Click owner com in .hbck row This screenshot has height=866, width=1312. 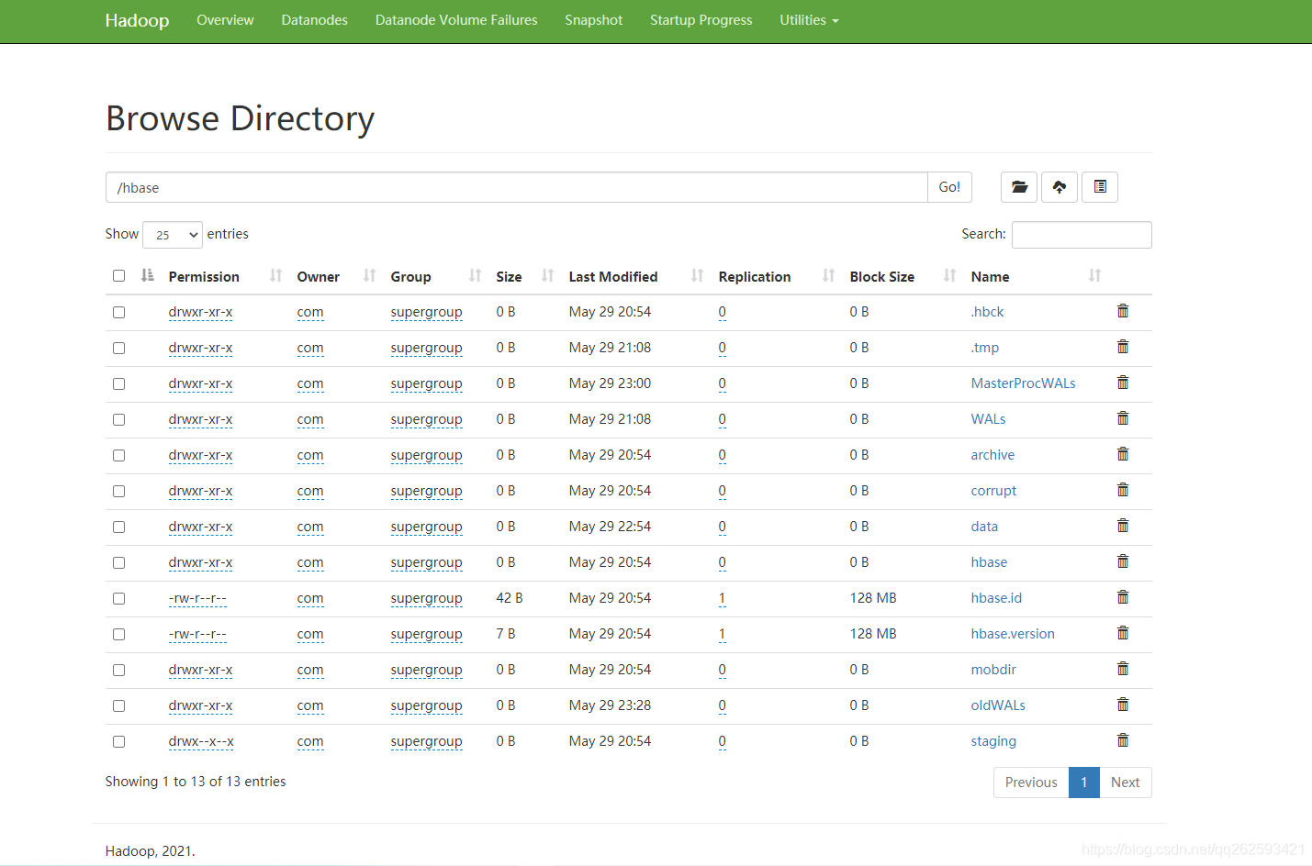(x=310, y=312)
